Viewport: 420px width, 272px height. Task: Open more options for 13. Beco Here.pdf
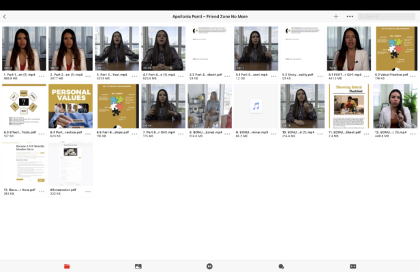click(x=42, y=192)
